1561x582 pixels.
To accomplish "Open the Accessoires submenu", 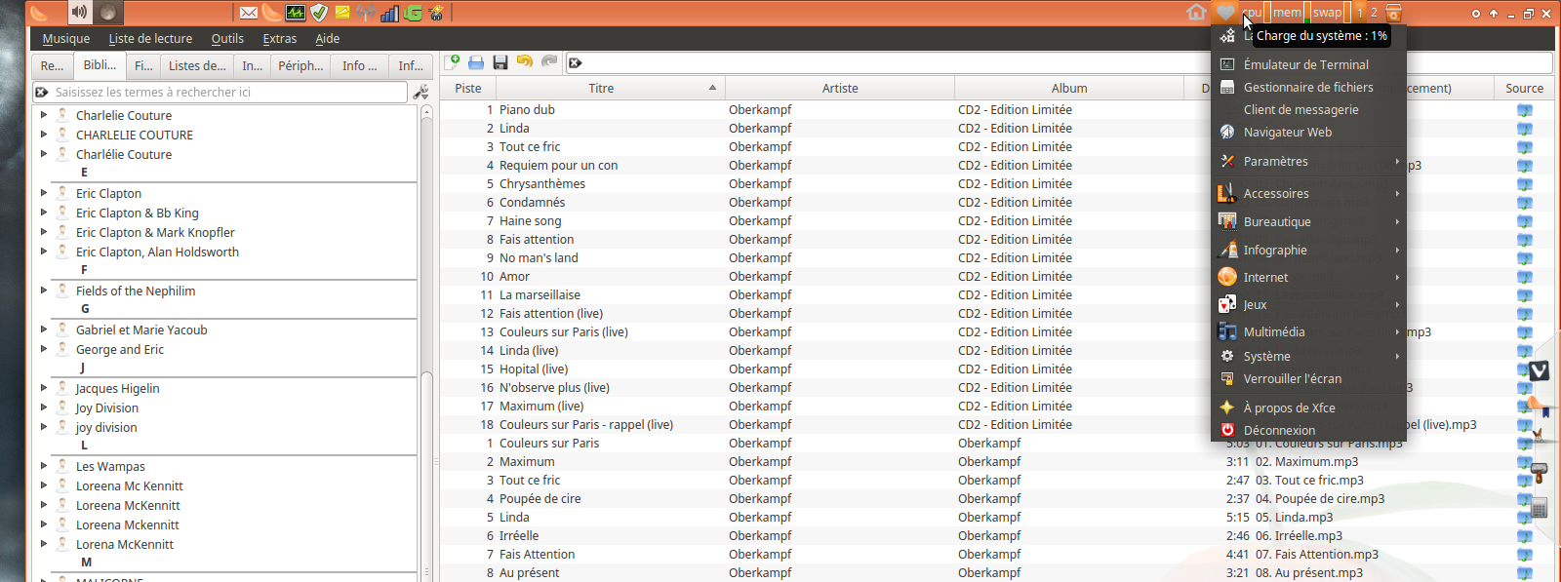I will coord(1307,193).
